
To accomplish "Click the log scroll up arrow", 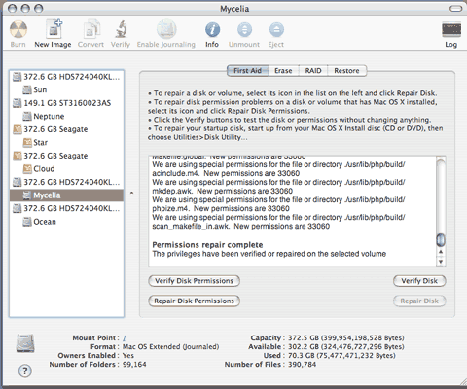I will pos(441,252).
